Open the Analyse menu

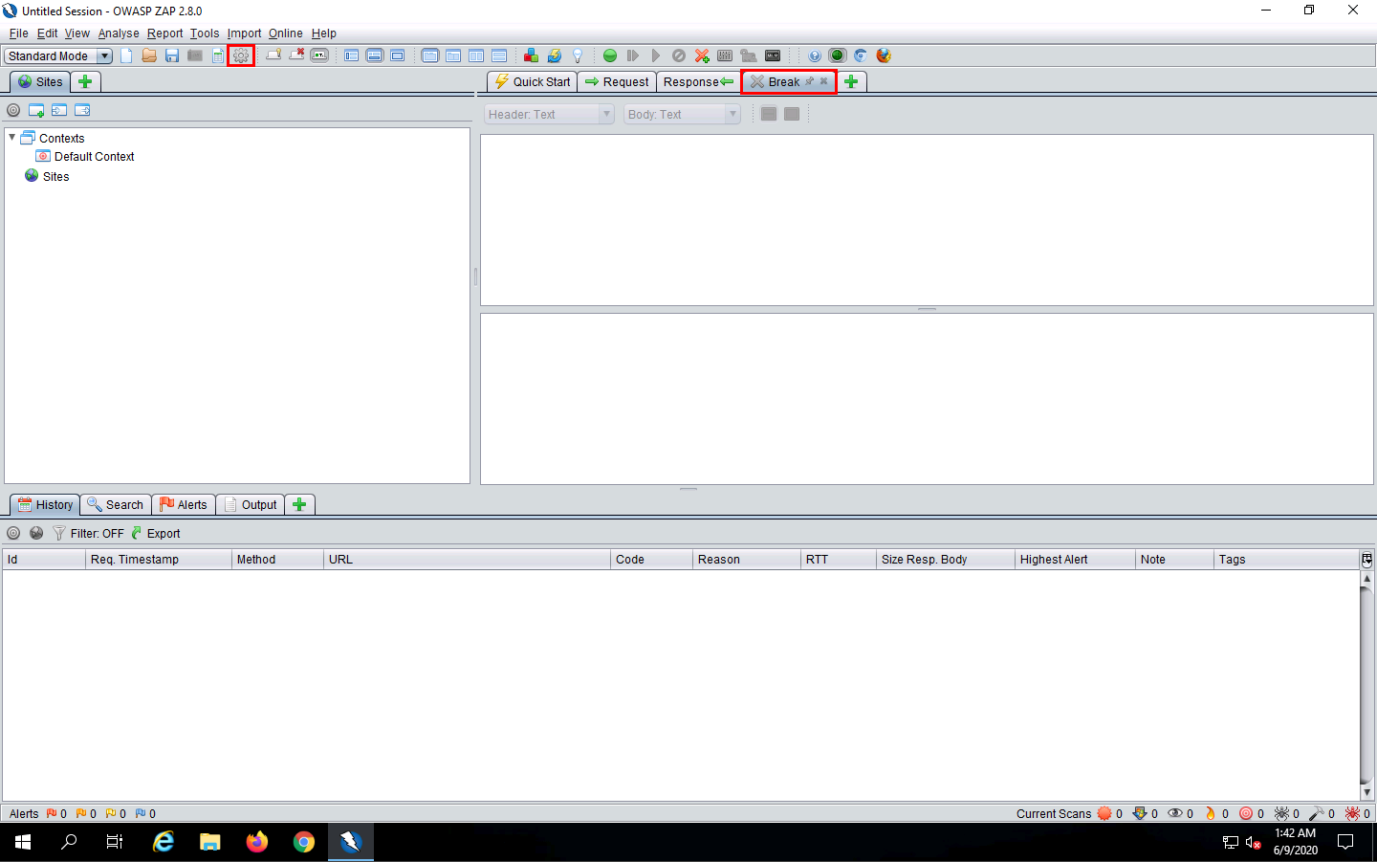tap(119, 33)
